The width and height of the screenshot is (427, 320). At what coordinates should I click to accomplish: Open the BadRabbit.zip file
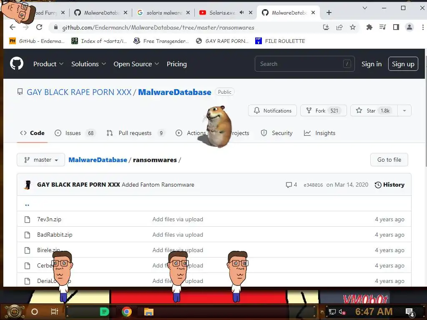click(x=55, y=235)
